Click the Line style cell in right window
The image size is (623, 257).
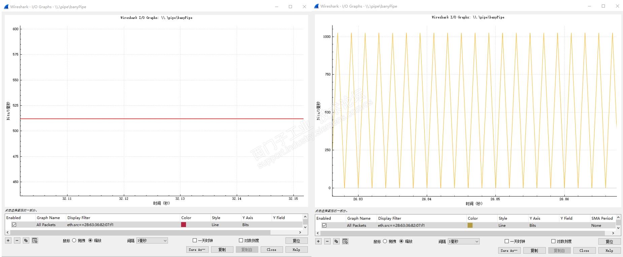[x=502, y=225]
